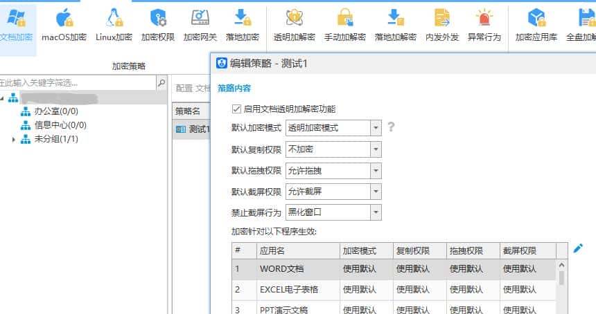Click the pencil edit icon beside program table
The image size is (596, 314).
click(x=578, y=248)
